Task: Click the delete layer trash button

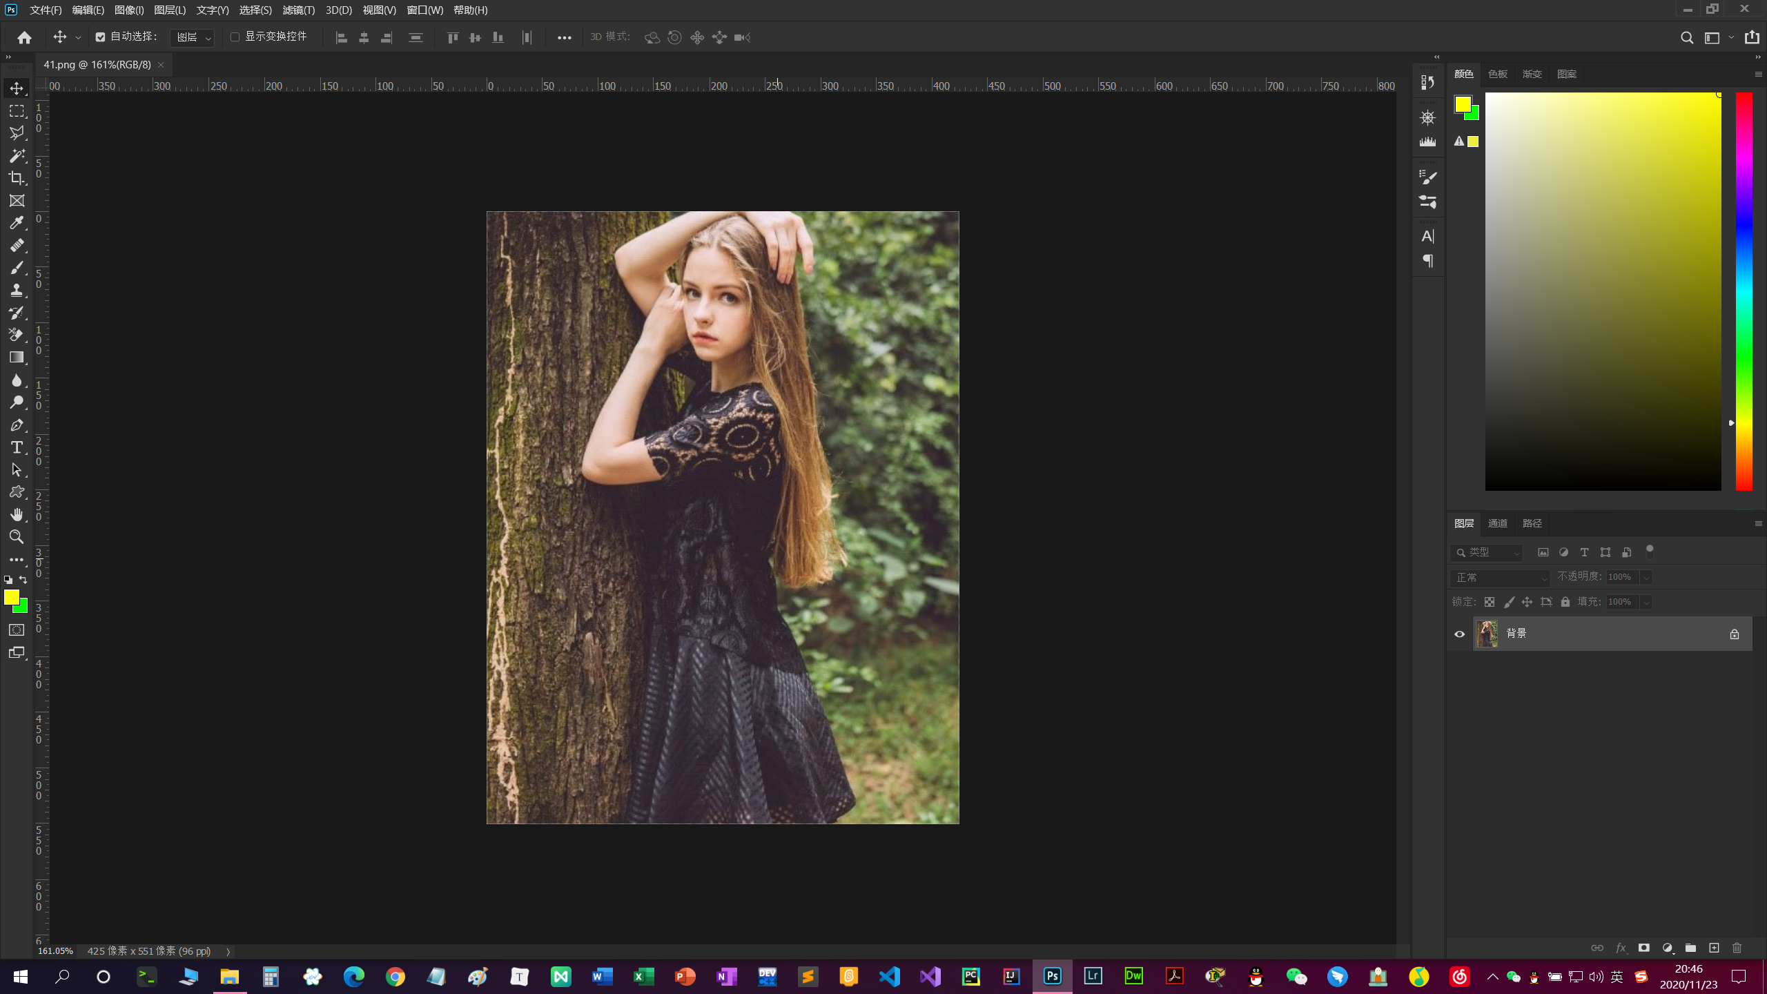Action: coord(1737,948)
